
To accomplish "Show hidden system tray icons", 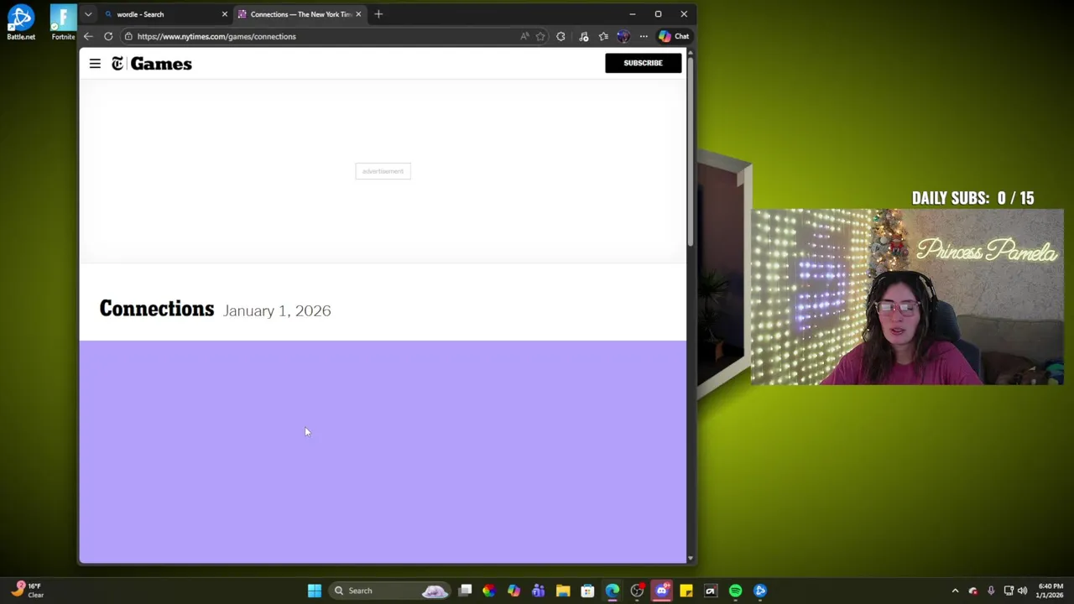I will (955, 591).
